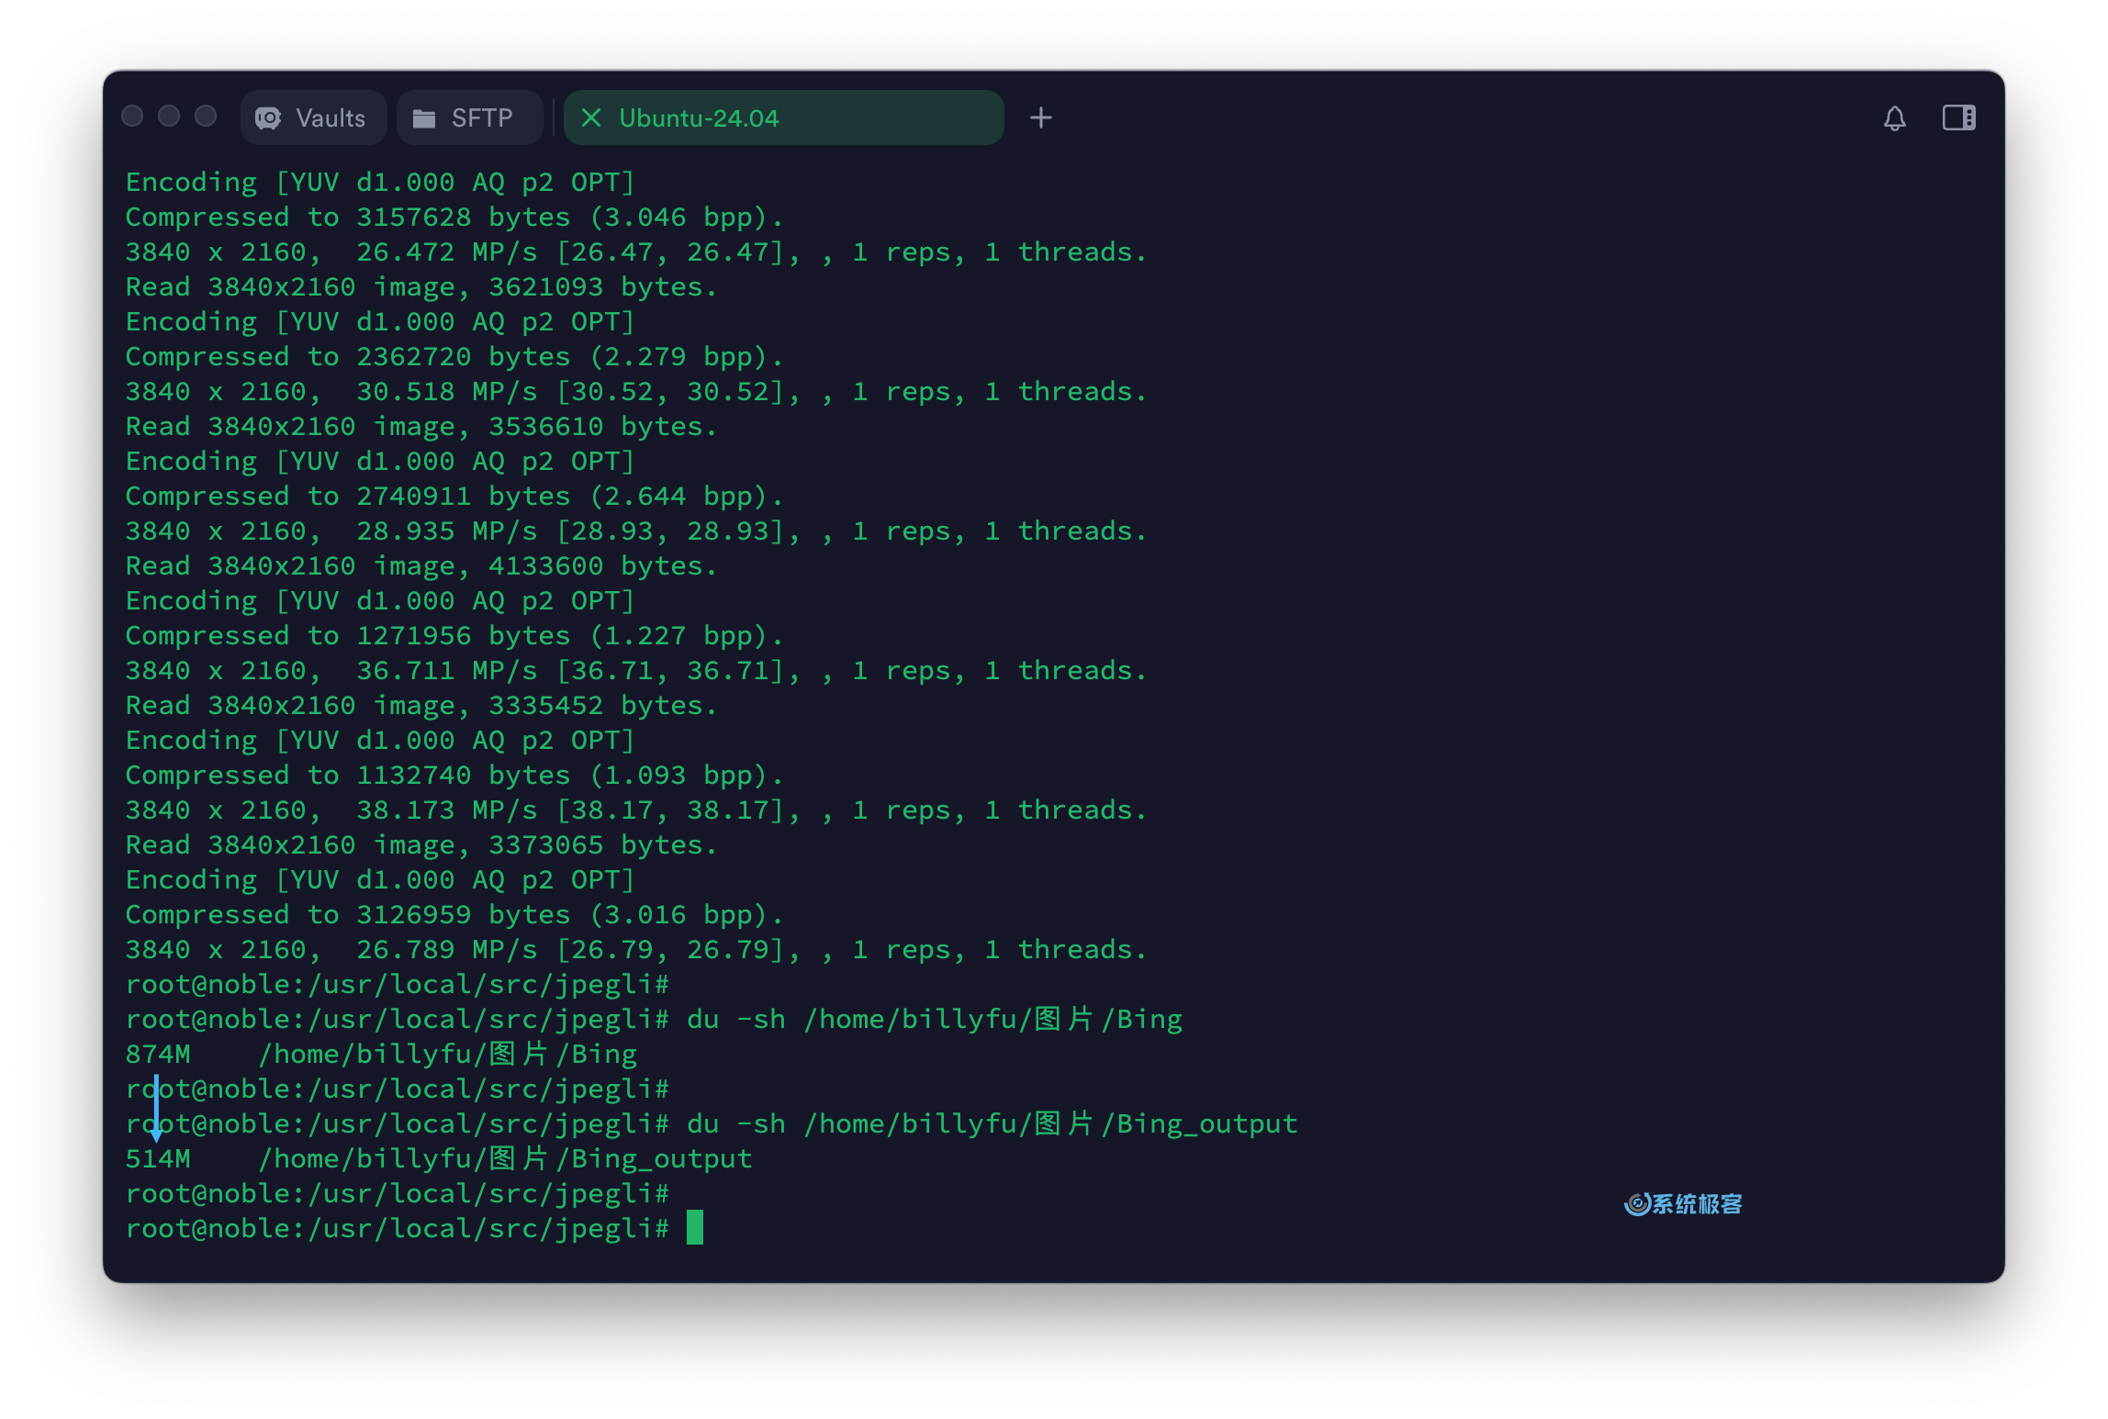This screenshot has height=1419, width=2108.
Task: Click the SFTP folder icon
Action: [424, 118]
